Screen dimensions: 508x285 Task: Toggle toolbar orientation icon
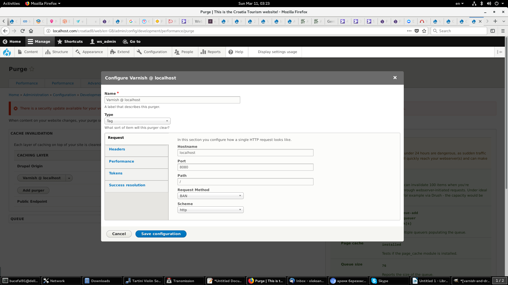pos(500,52)
